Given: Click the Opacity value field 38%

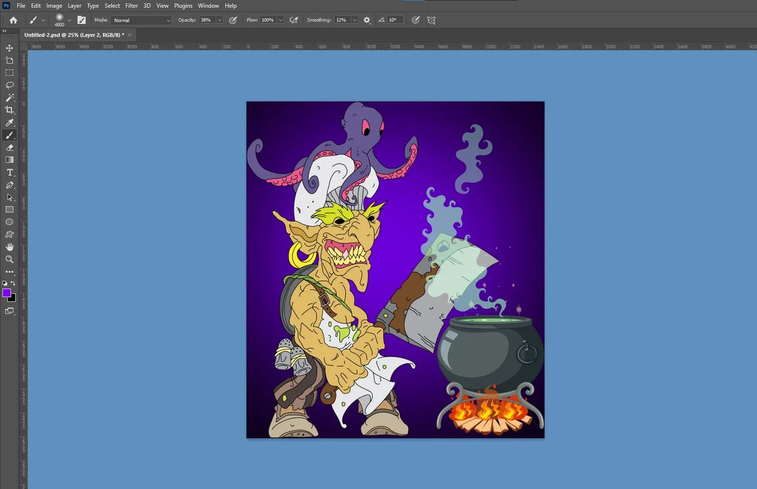Looking at the screenshot, I should (x=207, y=20).
